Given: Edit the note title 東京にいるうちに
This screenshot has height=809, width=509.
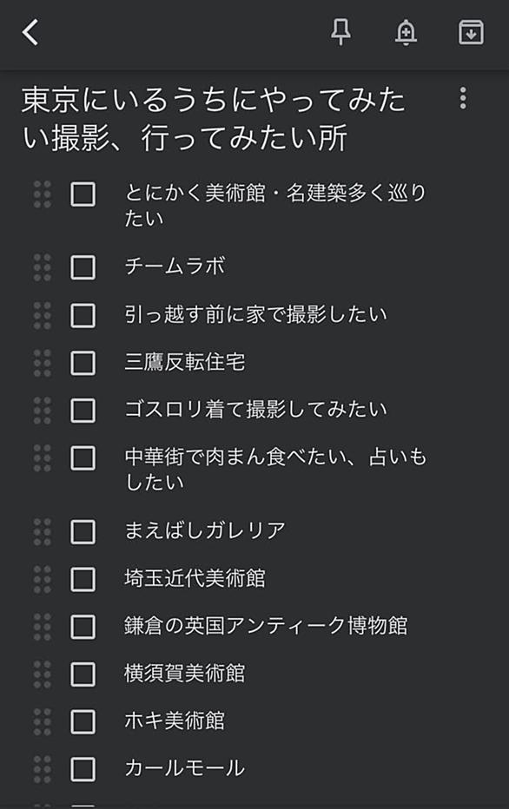Looking at the screenshot, I should click(x=213, y=119).
